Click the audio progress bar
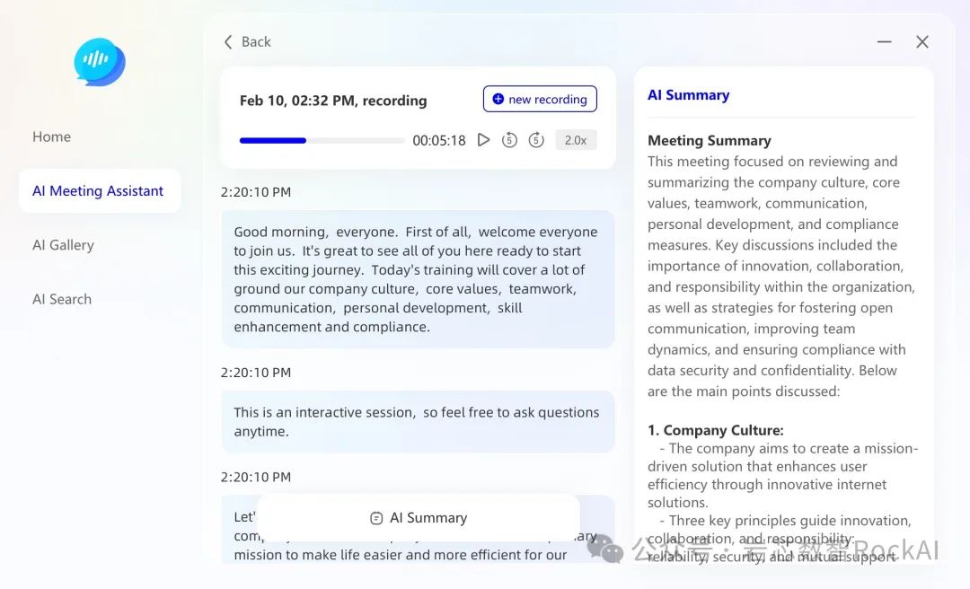The width and height of the screenshot is (970, 589). [x=322, y=141]
